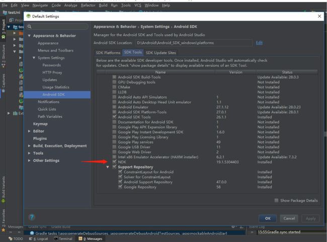Viewport: 327px width, 242px height.
Task: Uncheck ConstraintLayout for Android checkbox
Action: point(120,172)
